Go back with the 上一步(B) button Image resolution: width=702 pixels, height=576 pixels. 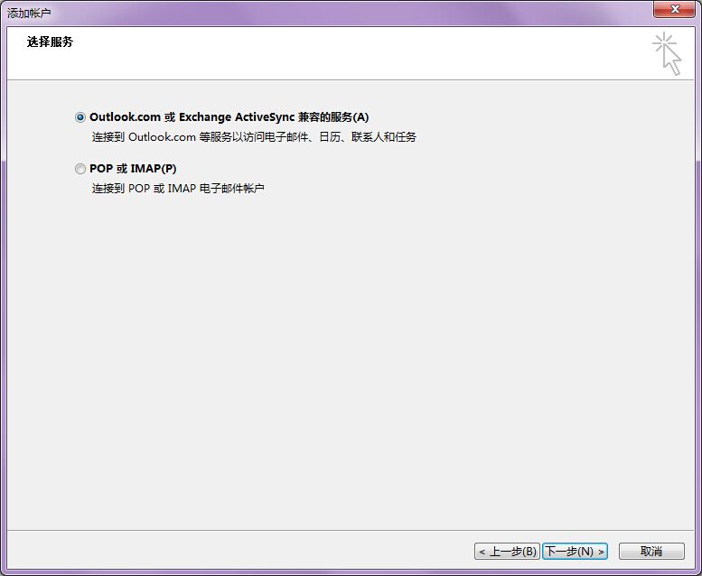click(507, 551)
